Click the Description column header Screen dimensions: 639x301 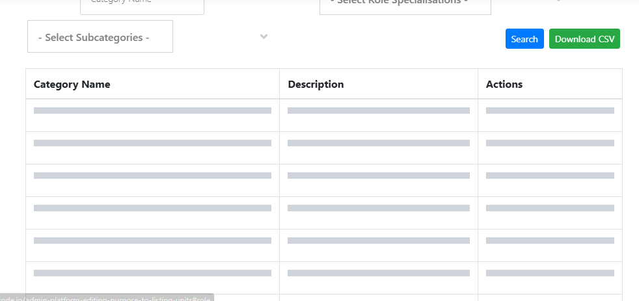point(316,85)
